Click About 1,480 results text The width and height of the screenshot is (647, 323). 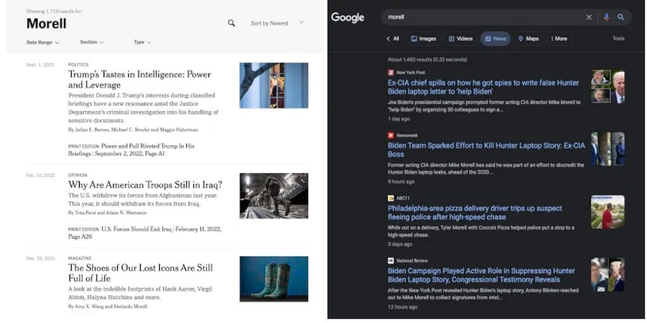[x=427, y=59]
